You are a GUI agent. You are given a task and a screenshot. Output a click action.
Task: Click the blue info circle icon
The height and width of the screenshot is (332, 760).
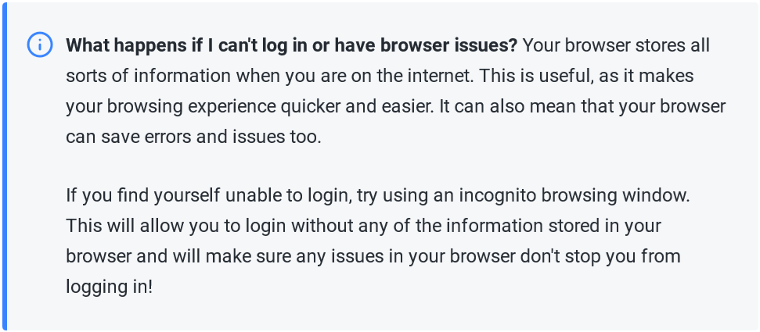pos(39,45)
